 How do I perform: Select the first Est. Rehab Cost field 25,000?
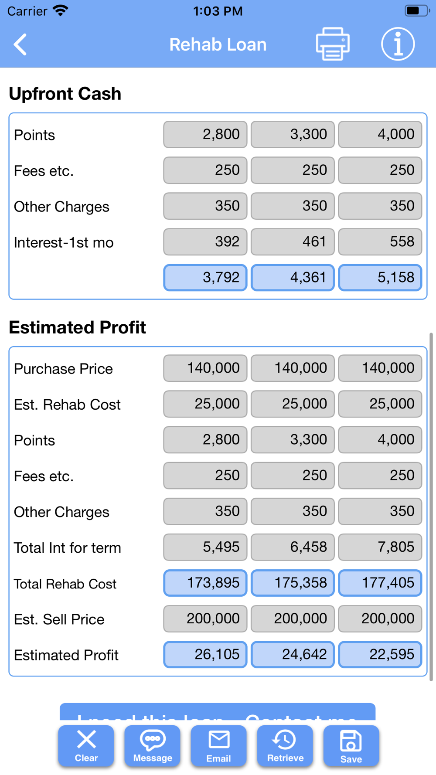(x=205, y=404)
